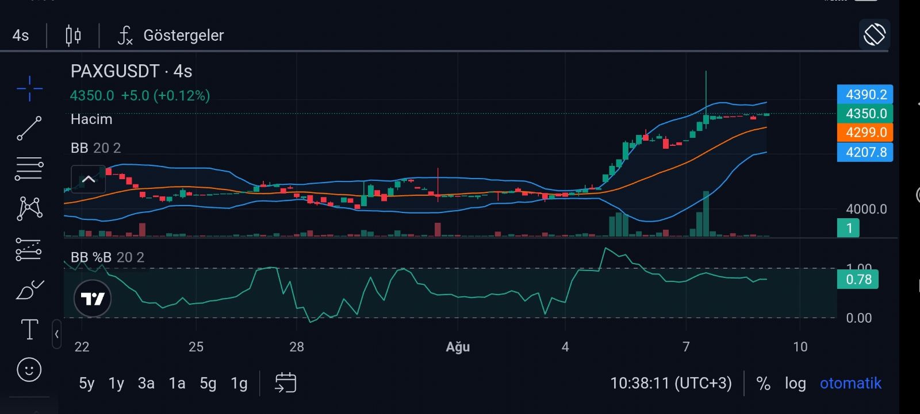
Task: Open the Fibonacci retracement tools
Action: [29, 169]
